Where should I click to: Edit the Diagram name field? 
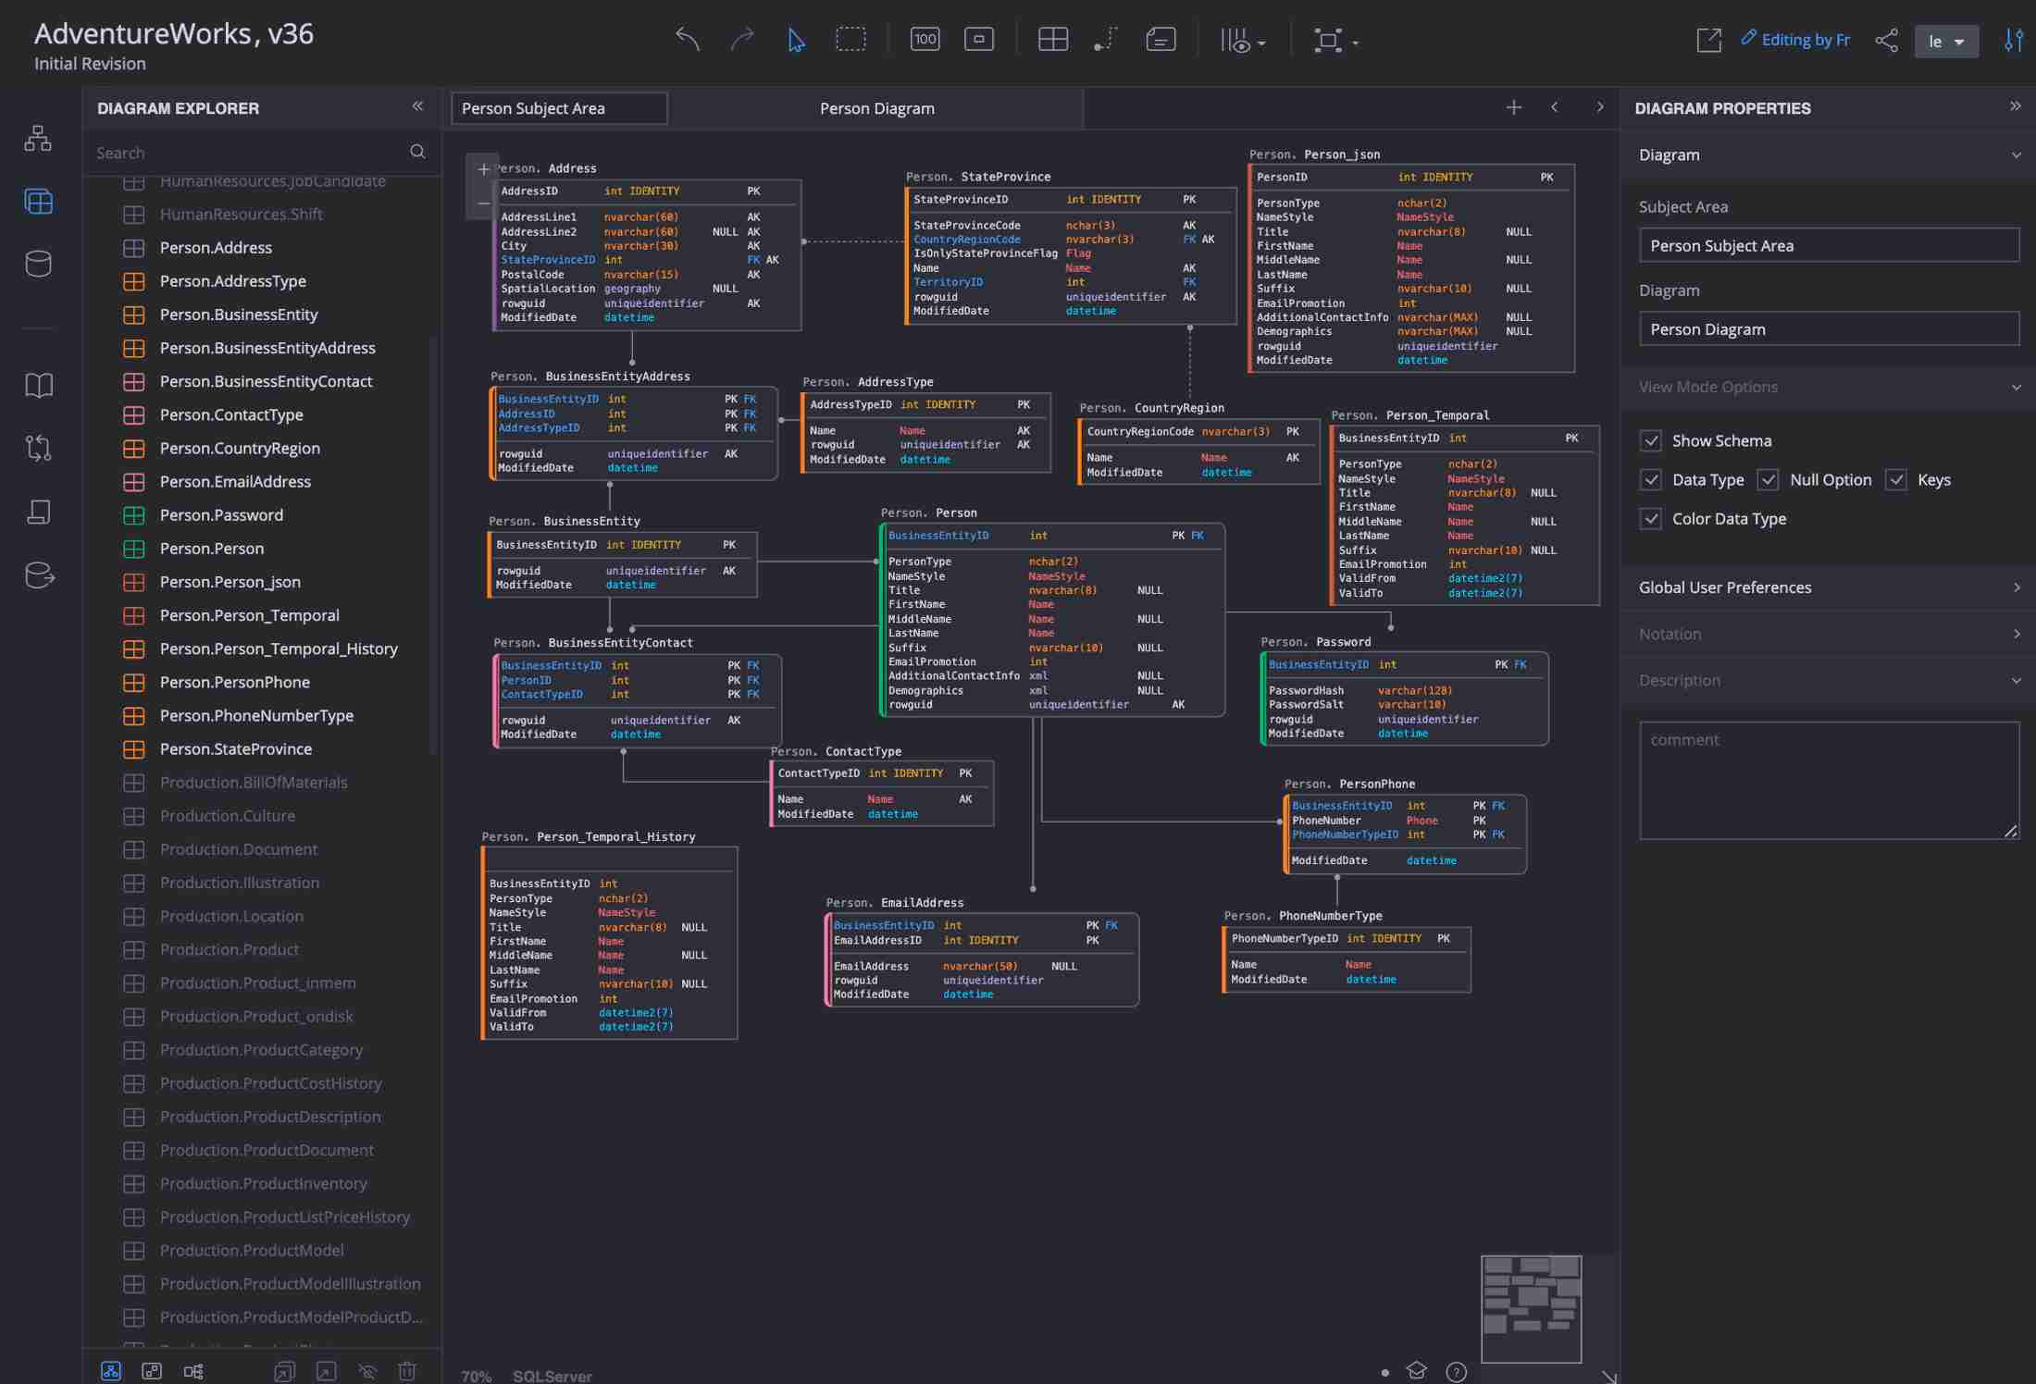[x=1829, y=328]
